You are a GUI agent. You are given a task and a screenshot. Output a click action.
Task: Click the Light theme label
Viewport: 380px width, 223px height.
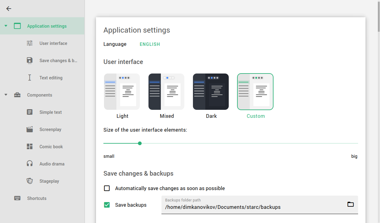(x=123, y=116)
